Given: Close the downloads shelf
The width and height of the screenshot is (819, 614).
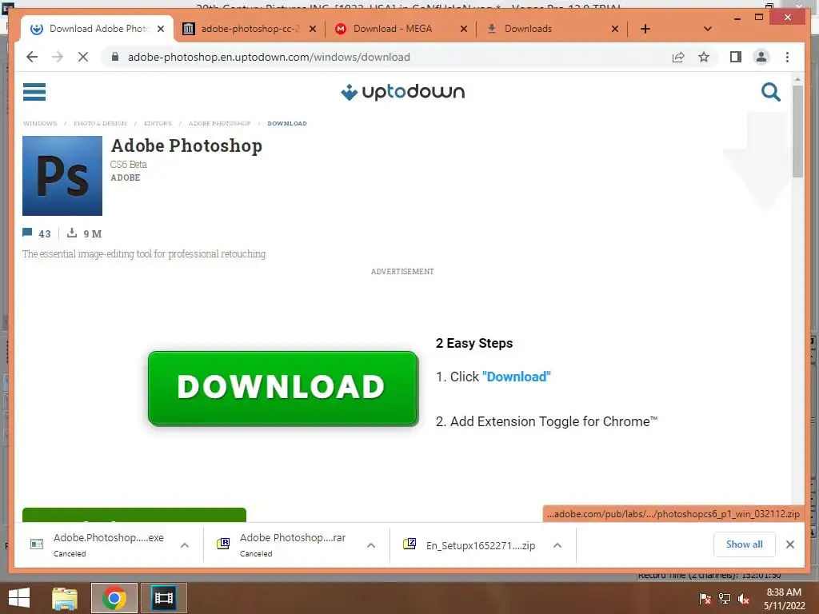Looking at the screenshot, I should tap(789, 544).
